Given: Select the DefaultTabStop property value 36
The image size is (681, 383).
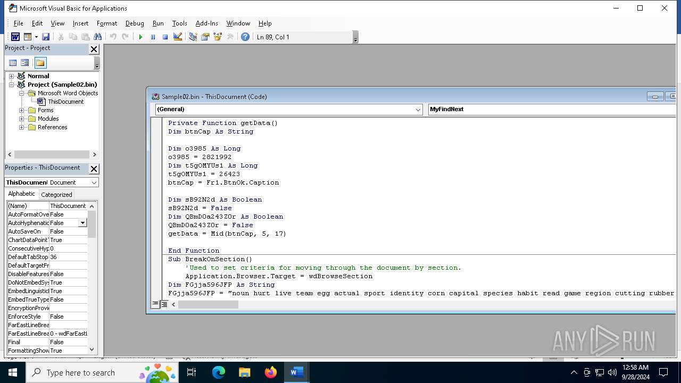Looking at the screenshot, I should 68,257.
